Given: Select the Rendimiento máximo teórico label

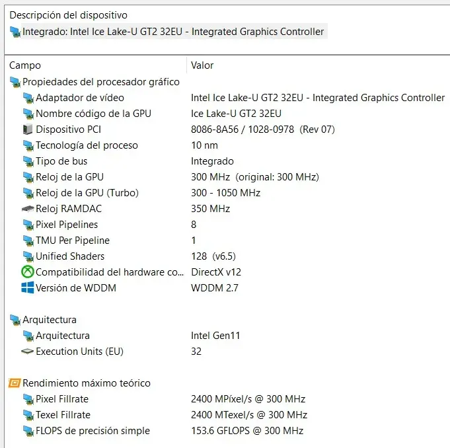Looking at the screenshot, I should 87,383.
